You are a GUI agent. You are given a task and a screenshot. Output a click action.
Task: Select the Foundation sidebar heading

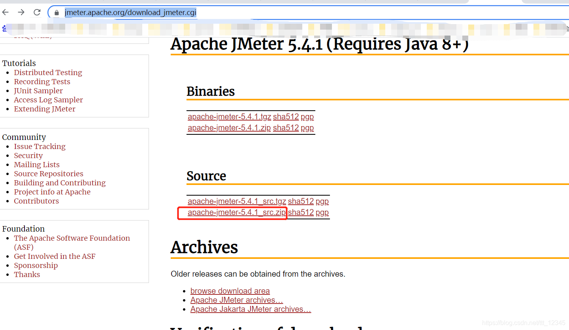23,229
